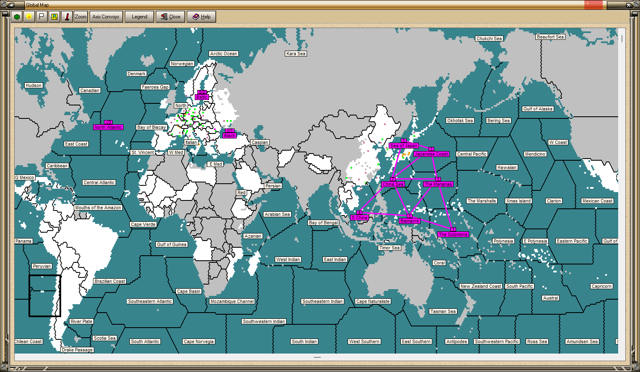Click the Brazilian Coast label

pyautogui.click(x=110, y=281)
